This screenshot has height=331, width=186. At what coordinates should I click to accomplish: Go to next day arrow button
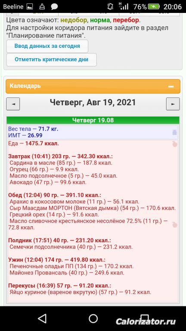pyautogui.click(x=173, y=104)
